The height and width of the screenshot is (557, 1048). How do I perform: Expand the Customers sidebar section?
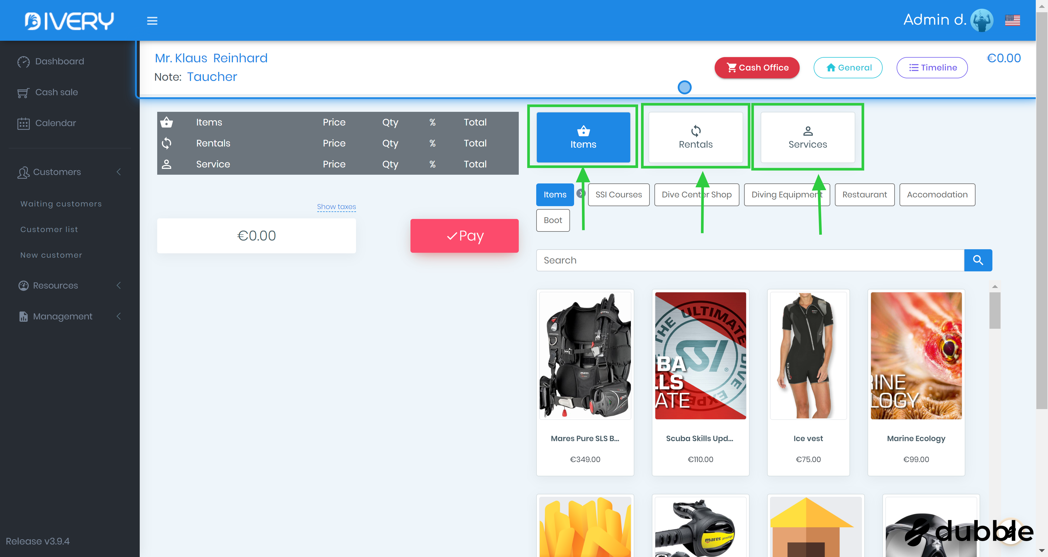[x=57, y=172]
